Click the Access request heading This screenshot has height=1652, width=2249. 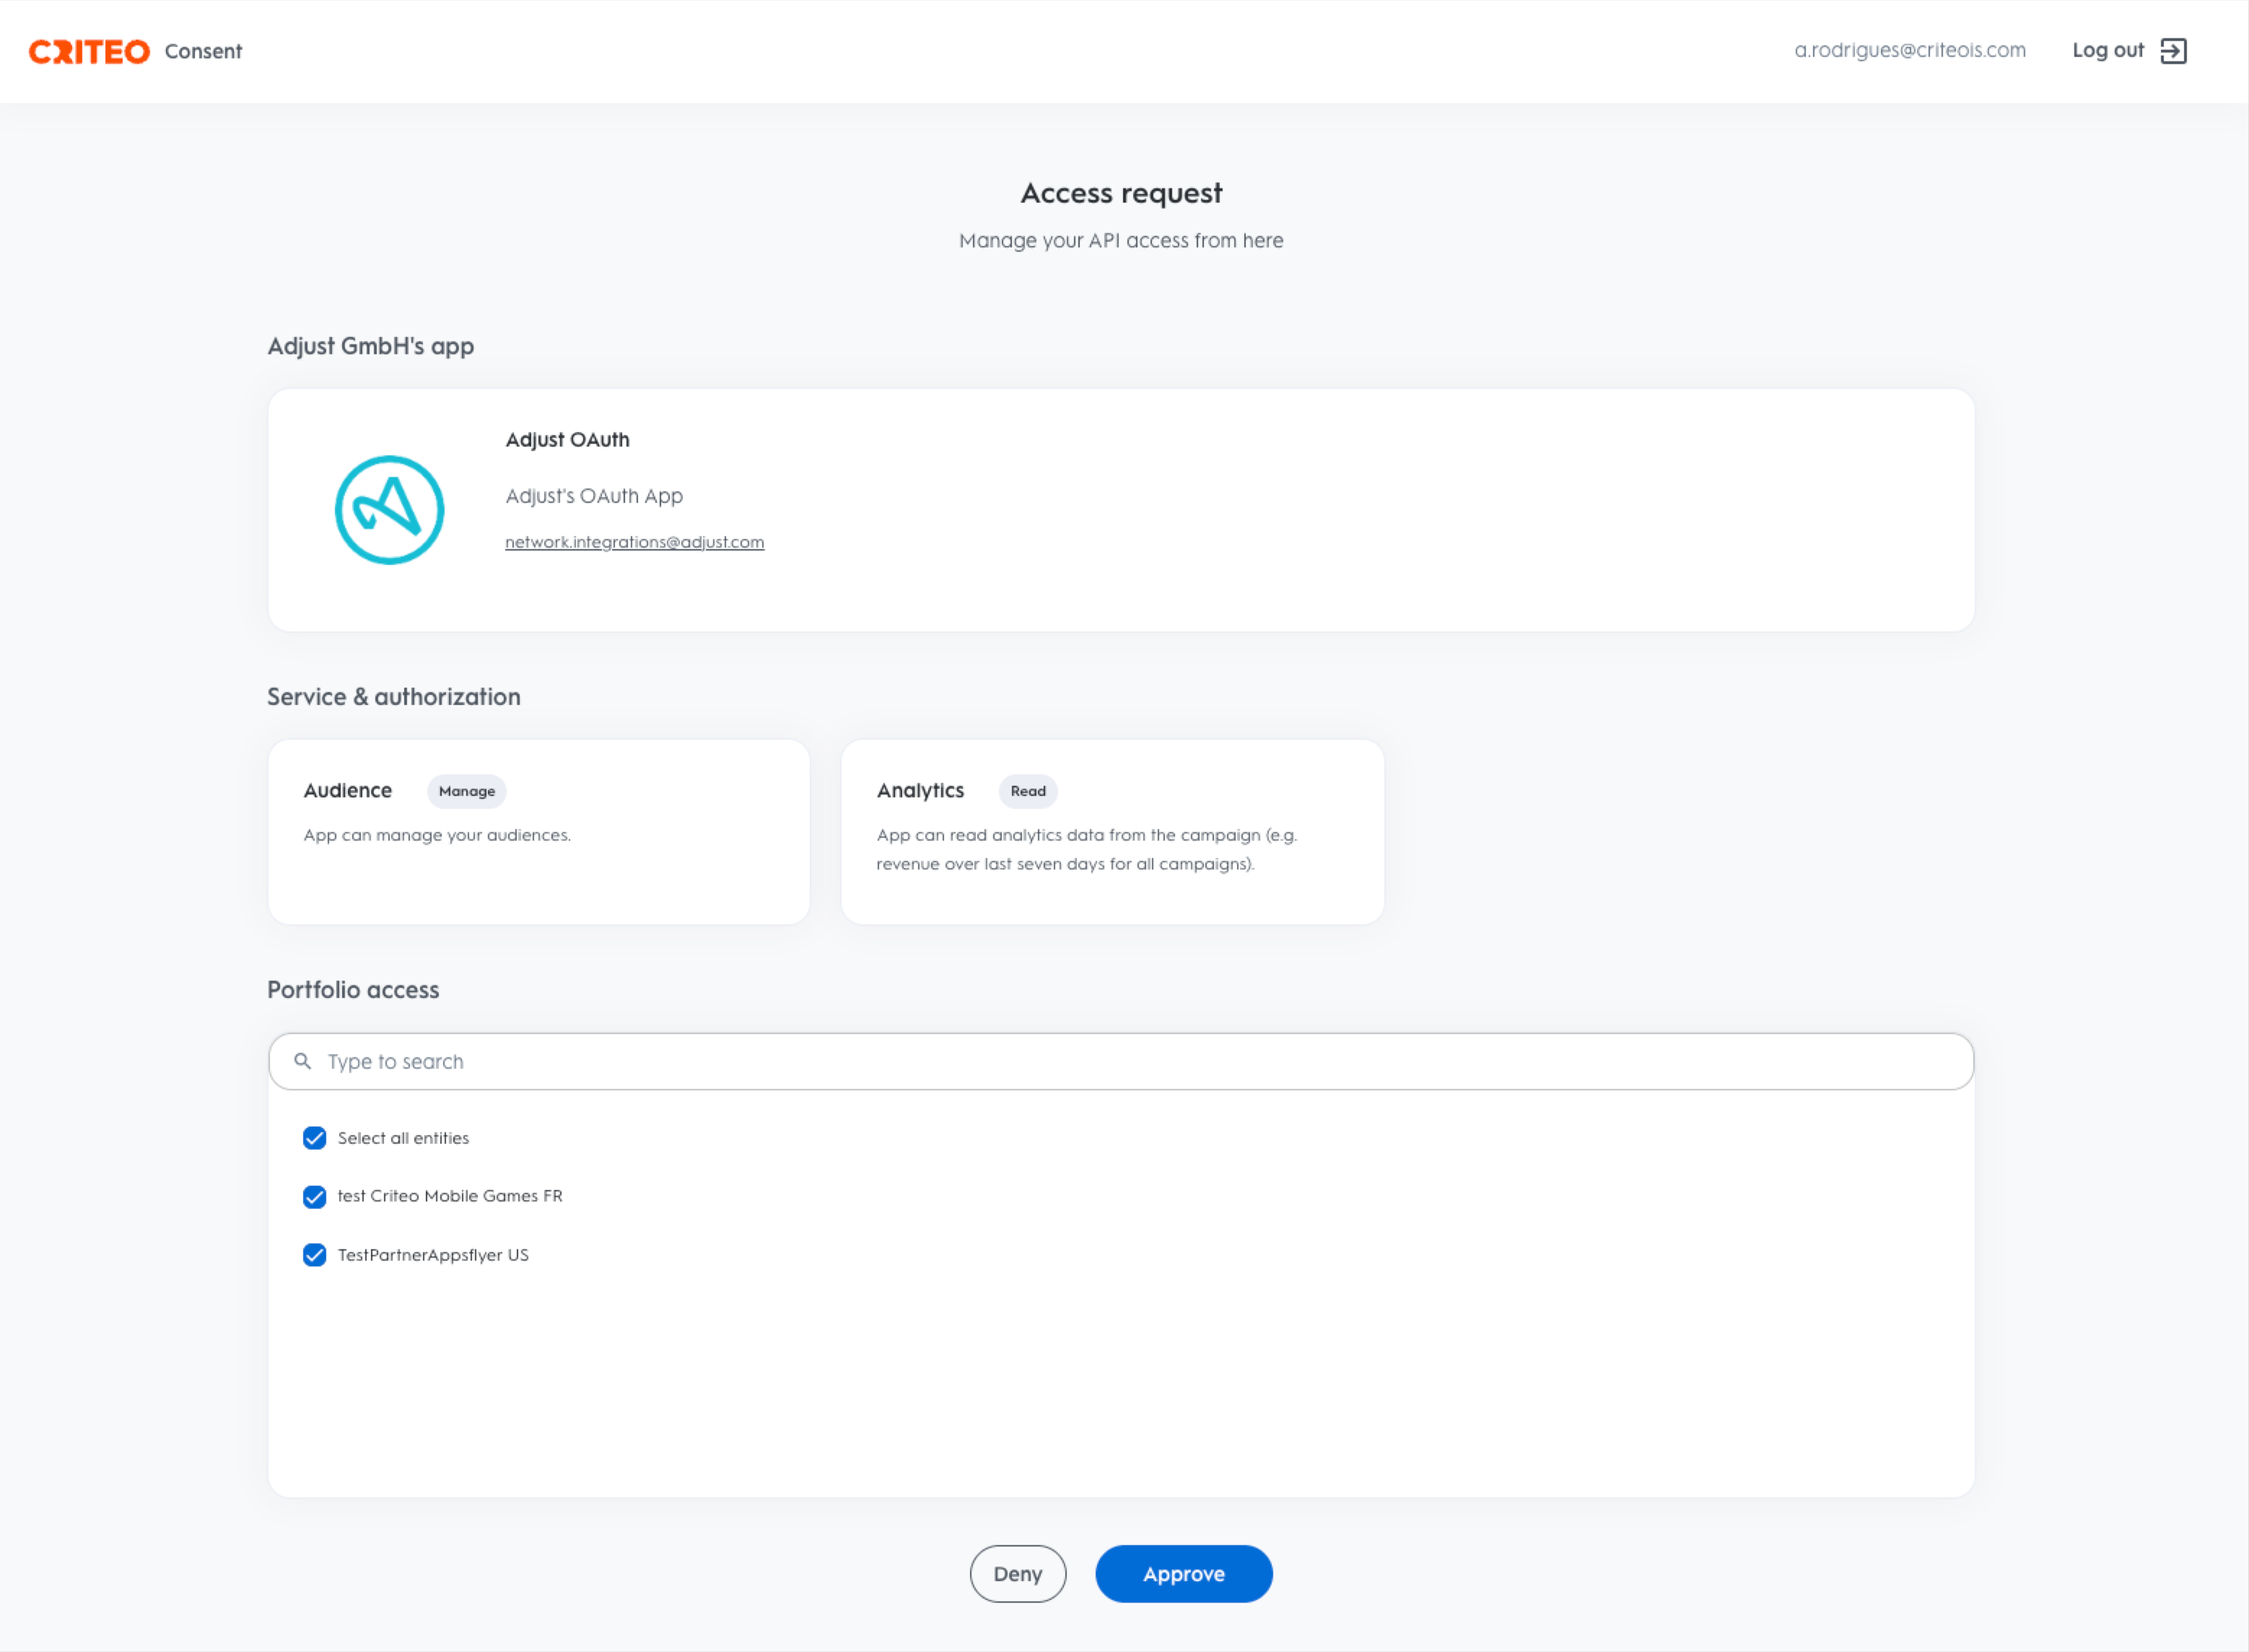tap(1121, 193)
